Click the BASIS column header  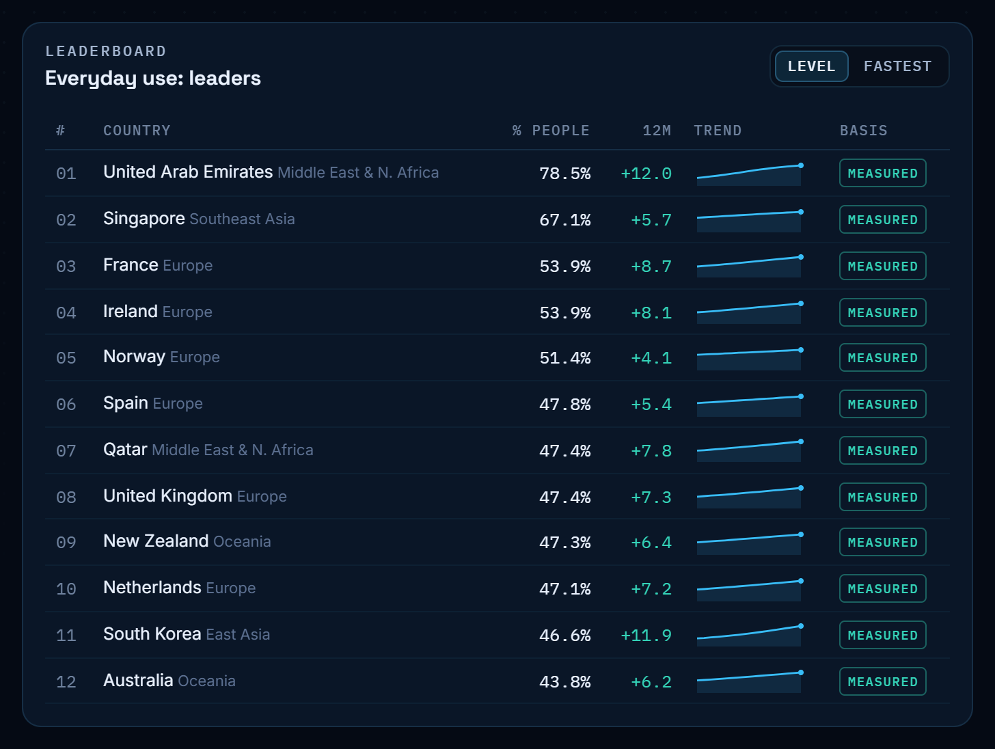click(864, 131)
